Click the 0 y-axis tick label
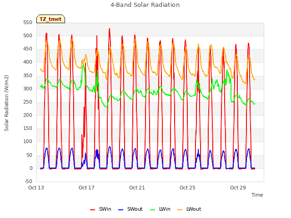 31,168
